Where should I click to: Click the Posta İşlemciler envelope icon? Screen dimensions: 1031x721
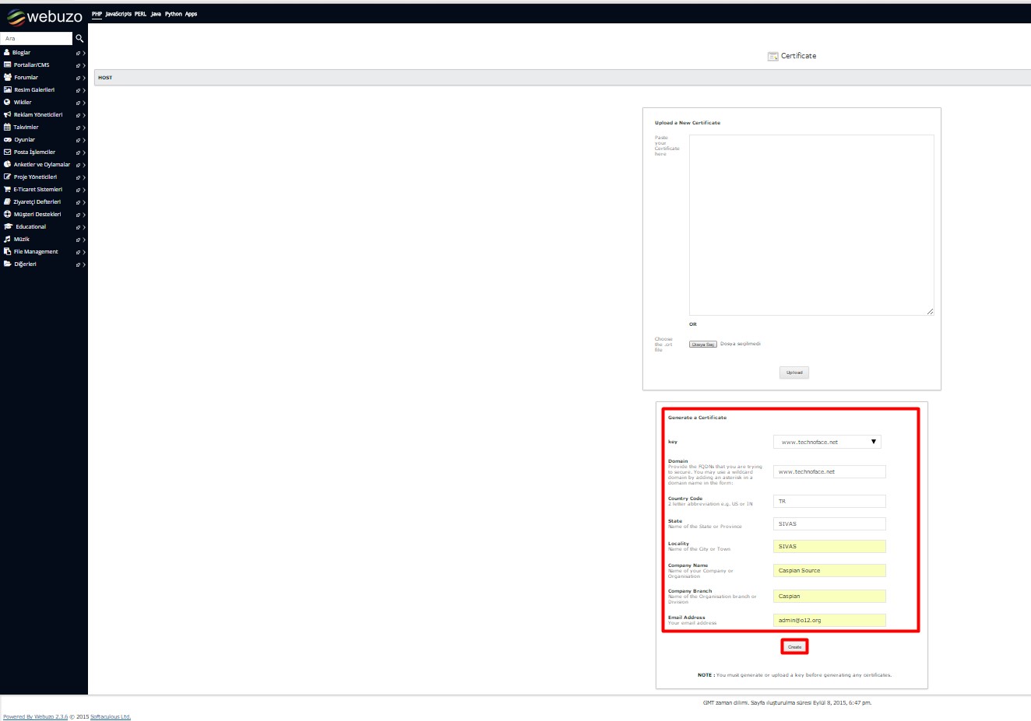[8, 152]
